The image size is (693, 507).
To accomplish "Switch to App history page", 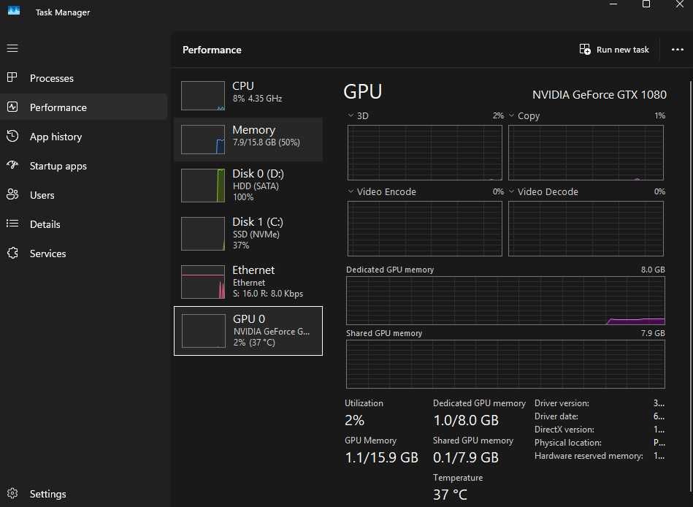I will (x=83, y=137).
